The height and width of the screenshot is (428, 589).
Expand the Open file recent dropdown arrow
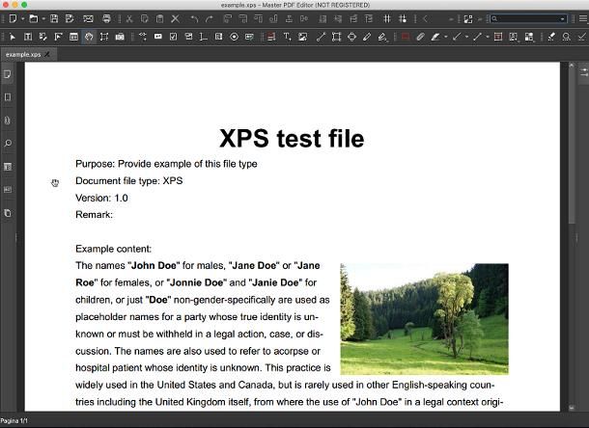(43, 18)
